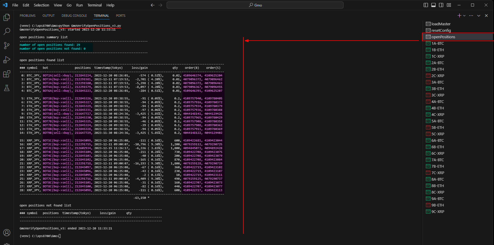Switch to the TERMINAL tab
The image size is (494, 245).
pos(101,16)
